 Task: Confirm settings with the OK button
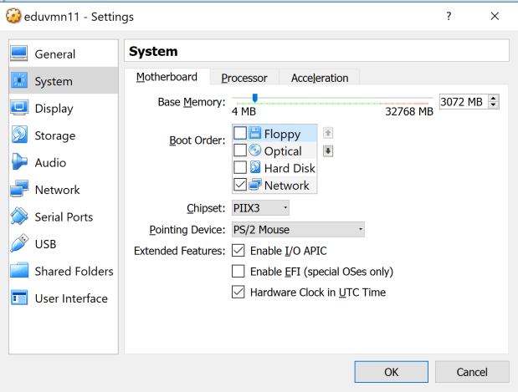[391, 371]
